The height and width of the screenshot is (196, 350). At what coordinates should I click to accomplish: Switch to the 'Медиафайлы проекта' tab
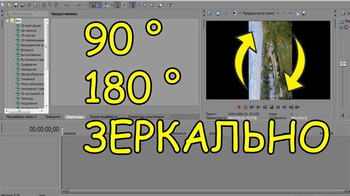pyautogui.click(x=22, y=117)
